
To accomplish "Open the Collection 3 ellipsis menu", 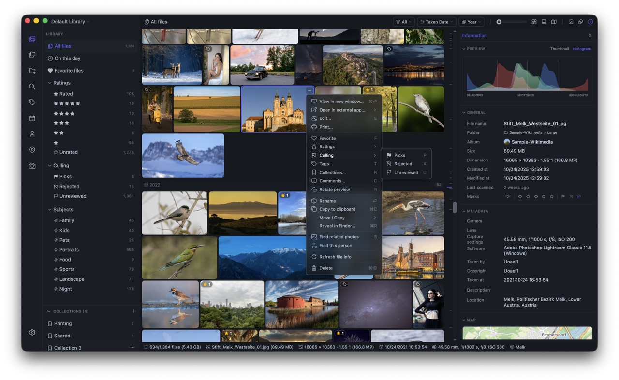I will click(132, 348).
